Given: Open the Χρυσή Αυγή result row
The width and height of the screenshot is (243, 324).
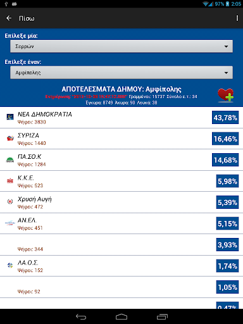Looking at the screenshot, I should coord(121,202).
